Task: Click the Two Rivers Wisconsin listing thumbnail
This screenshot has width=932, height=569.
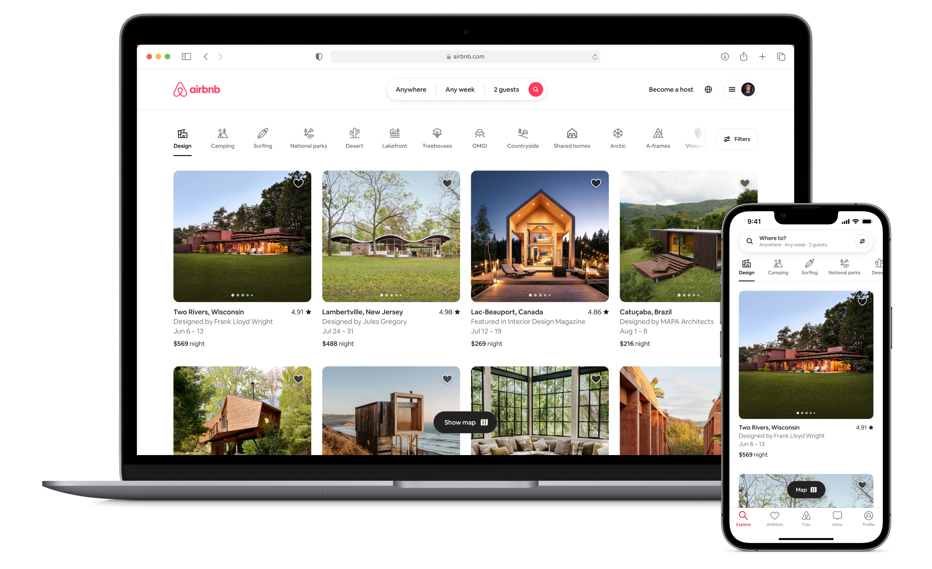Action: pos(242,236)
